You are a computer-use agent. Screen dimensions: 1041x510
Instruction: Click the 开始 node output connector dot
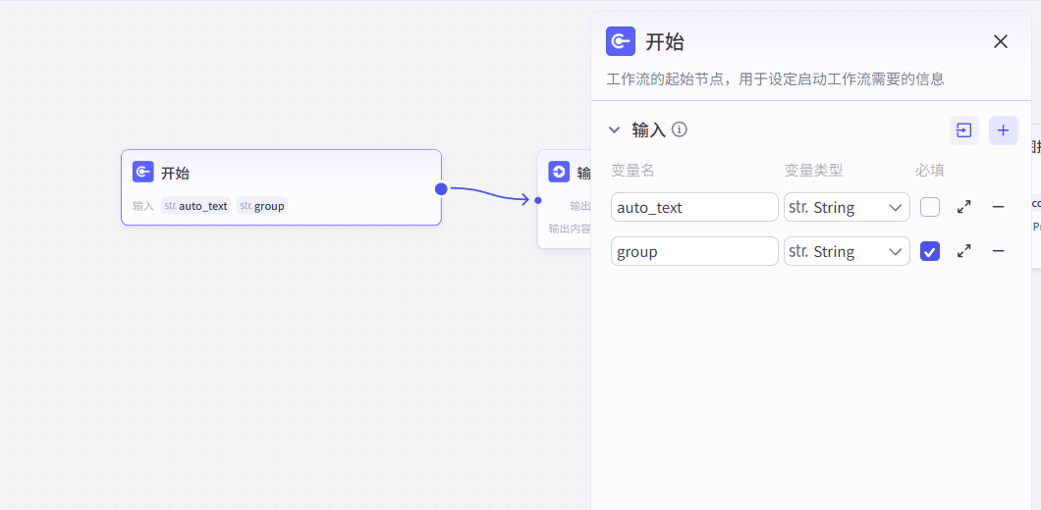(x=441, y=188)
